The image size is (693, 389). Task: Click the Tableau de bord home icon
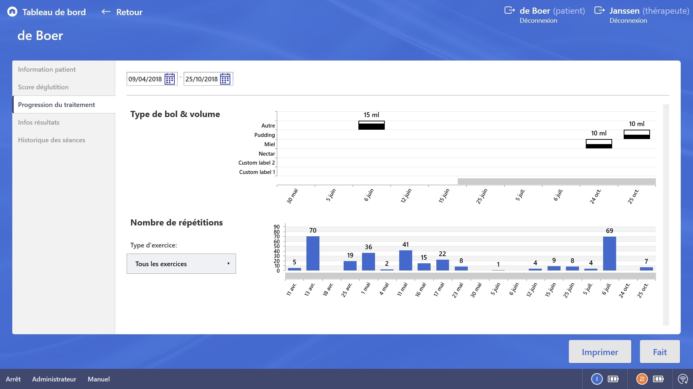(x=12, y=12)
